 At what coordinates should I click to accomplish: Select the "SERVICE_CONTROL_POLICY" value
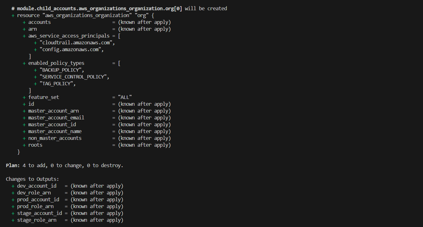(74, 77)
